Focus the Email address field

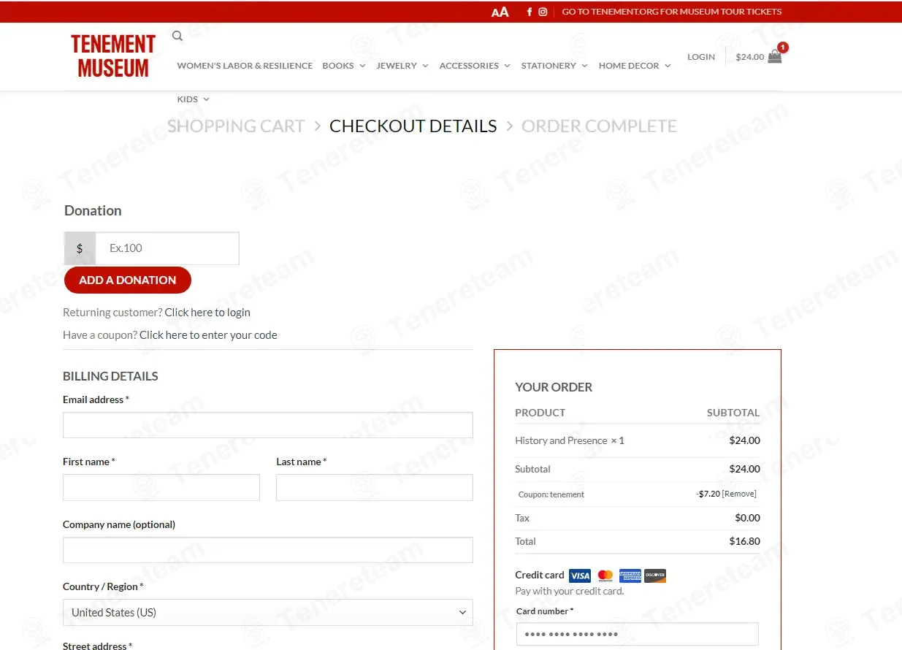[268, 425]
